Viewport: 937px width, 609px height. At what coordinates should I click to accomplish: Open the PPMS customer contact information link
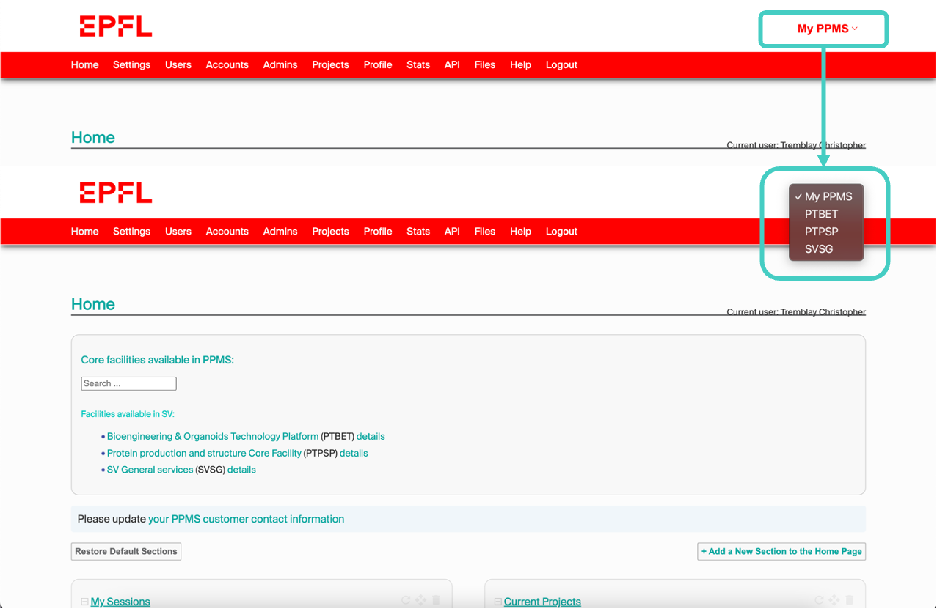click(246, 519)
